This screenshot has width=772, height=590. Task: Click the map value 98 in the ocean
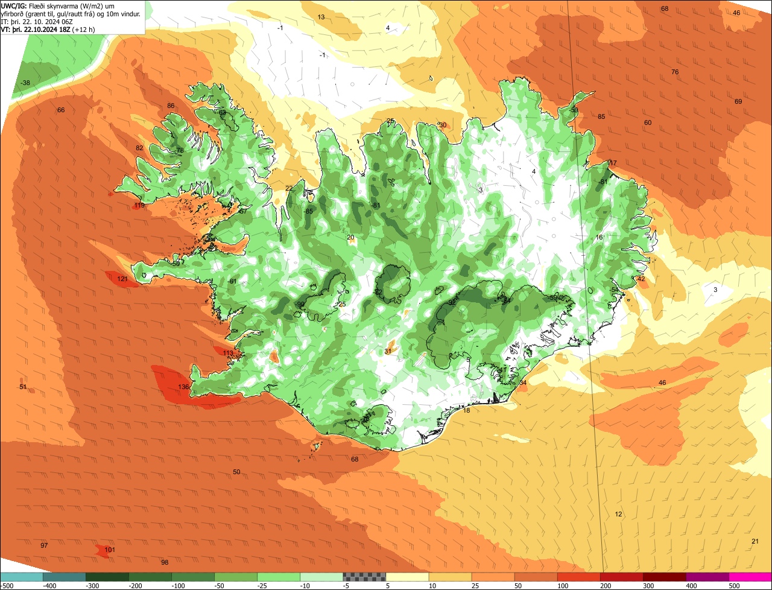click(165, 562)
